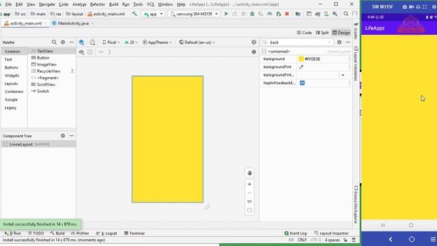Open Default (en-us) locale dropdown
This screenshot has width=437, height=246.
(197, 42)
